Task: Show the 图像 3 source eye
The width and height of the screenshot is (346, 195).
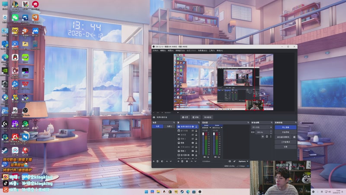Action: click(192, 139)
